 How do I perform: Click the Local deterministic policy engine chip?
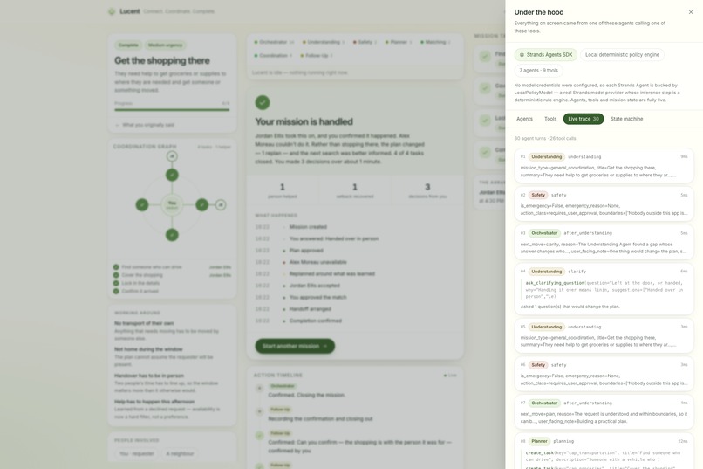pos(622,55)
